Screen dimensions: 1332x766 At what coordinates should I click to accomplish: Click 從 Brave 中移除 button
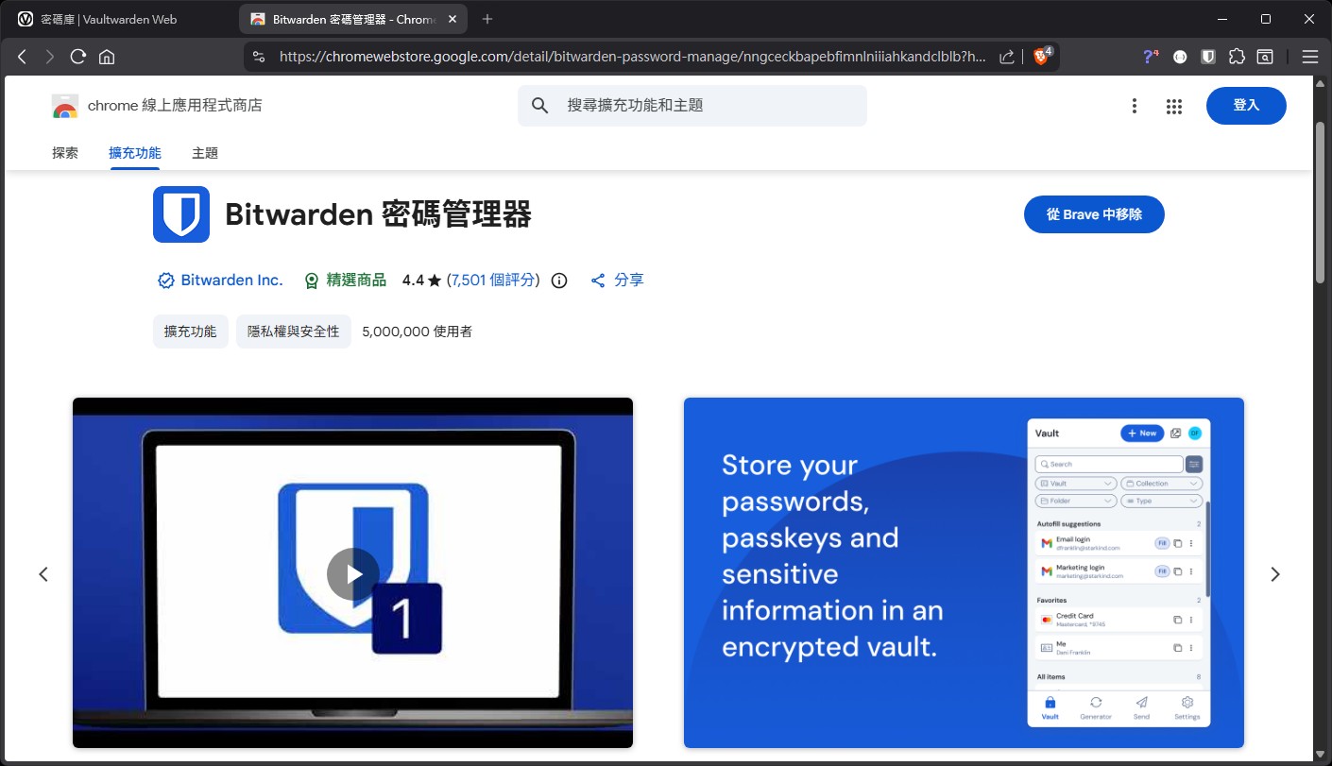click(1094, 214)
